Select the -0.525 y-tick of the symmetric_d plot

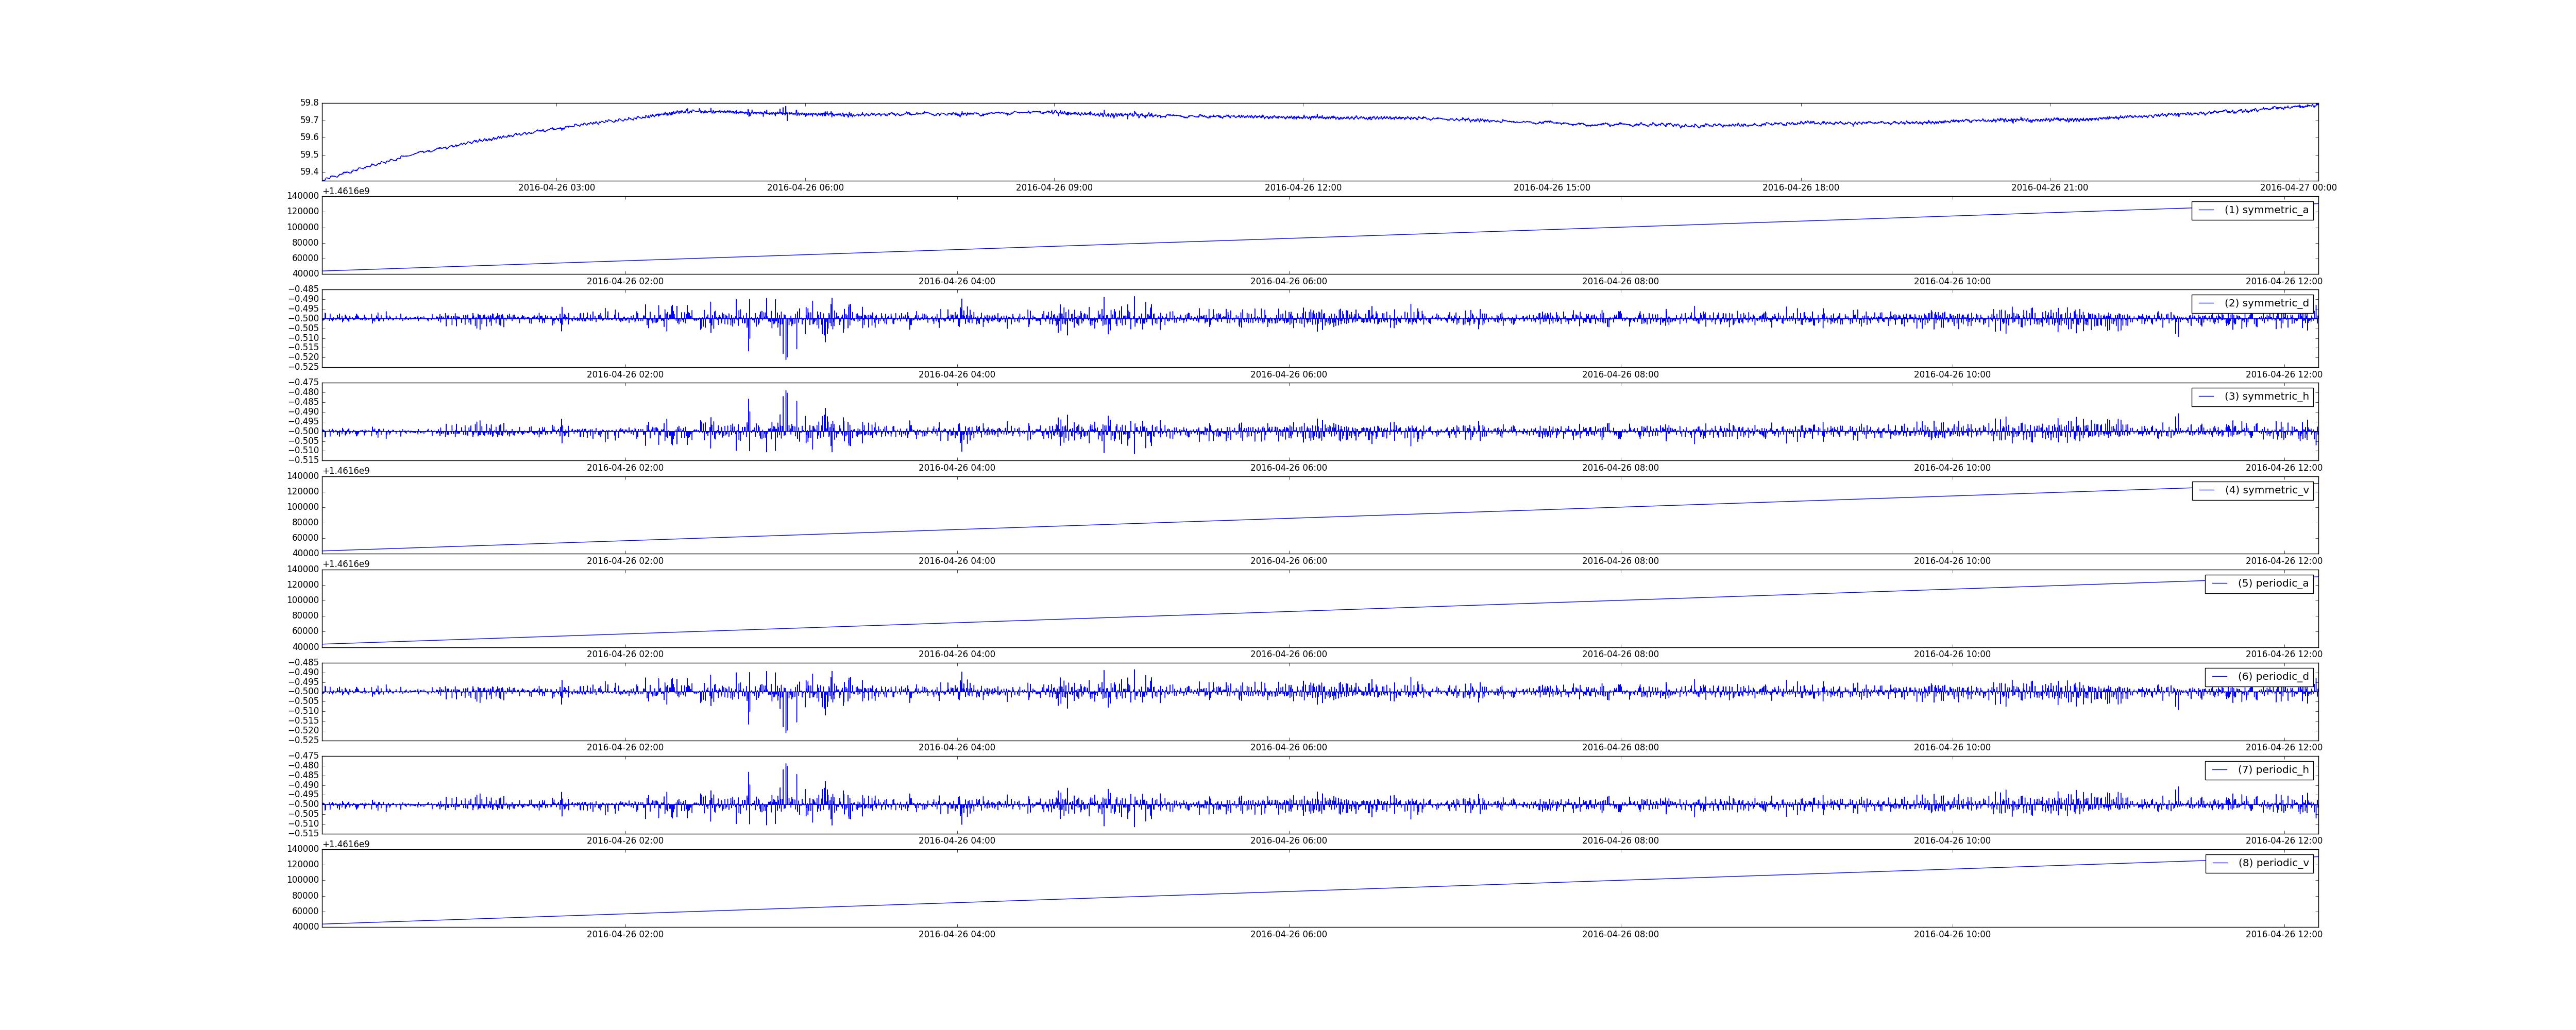(304, 367)
